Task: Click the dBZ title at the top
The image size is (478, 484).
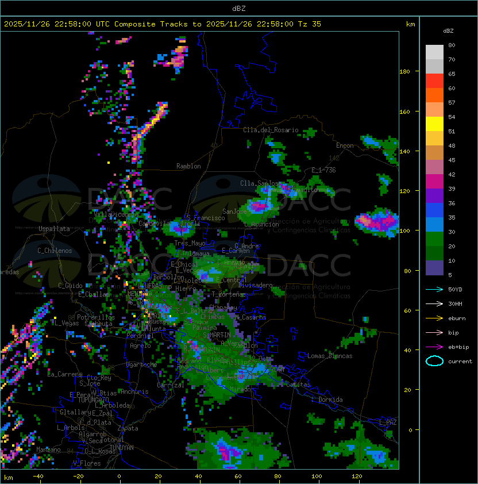Action: [x=239, y=9]
